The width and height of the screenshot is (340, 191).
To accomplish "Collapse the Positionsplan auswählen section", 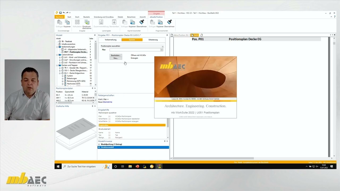I will coord(163,46).
